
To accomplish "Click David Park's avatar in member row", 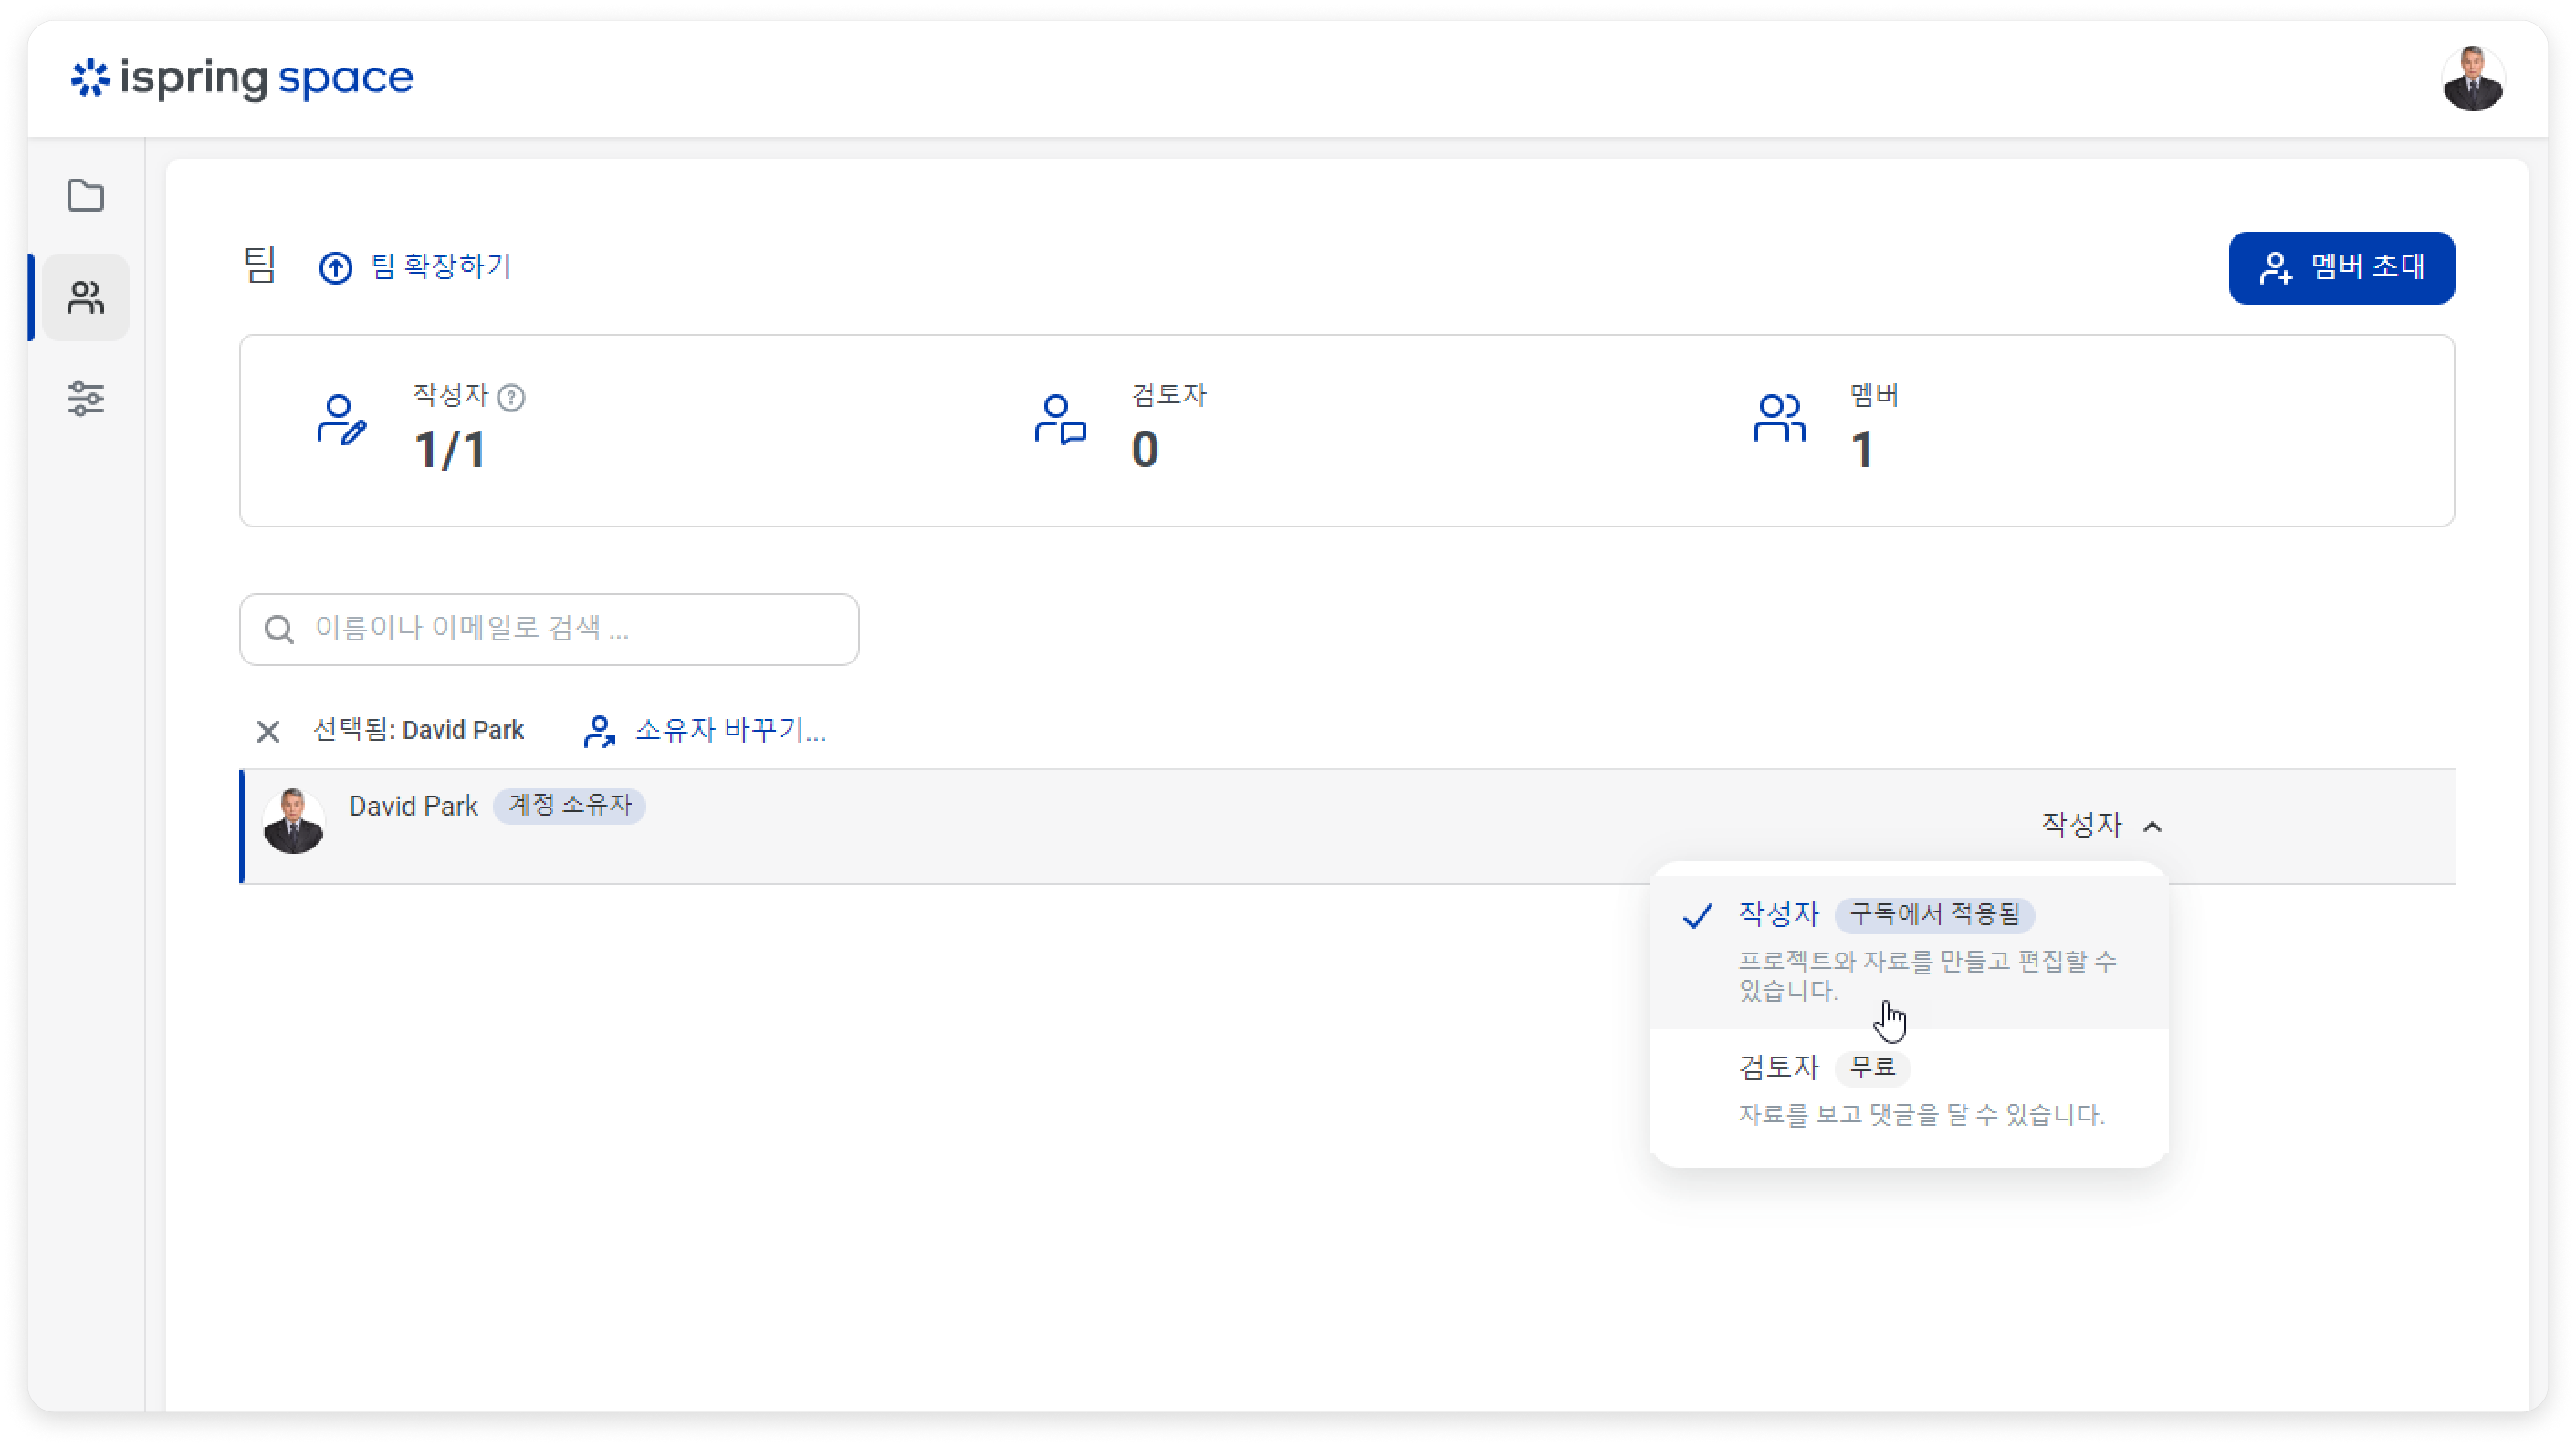I will pos(293,822).
